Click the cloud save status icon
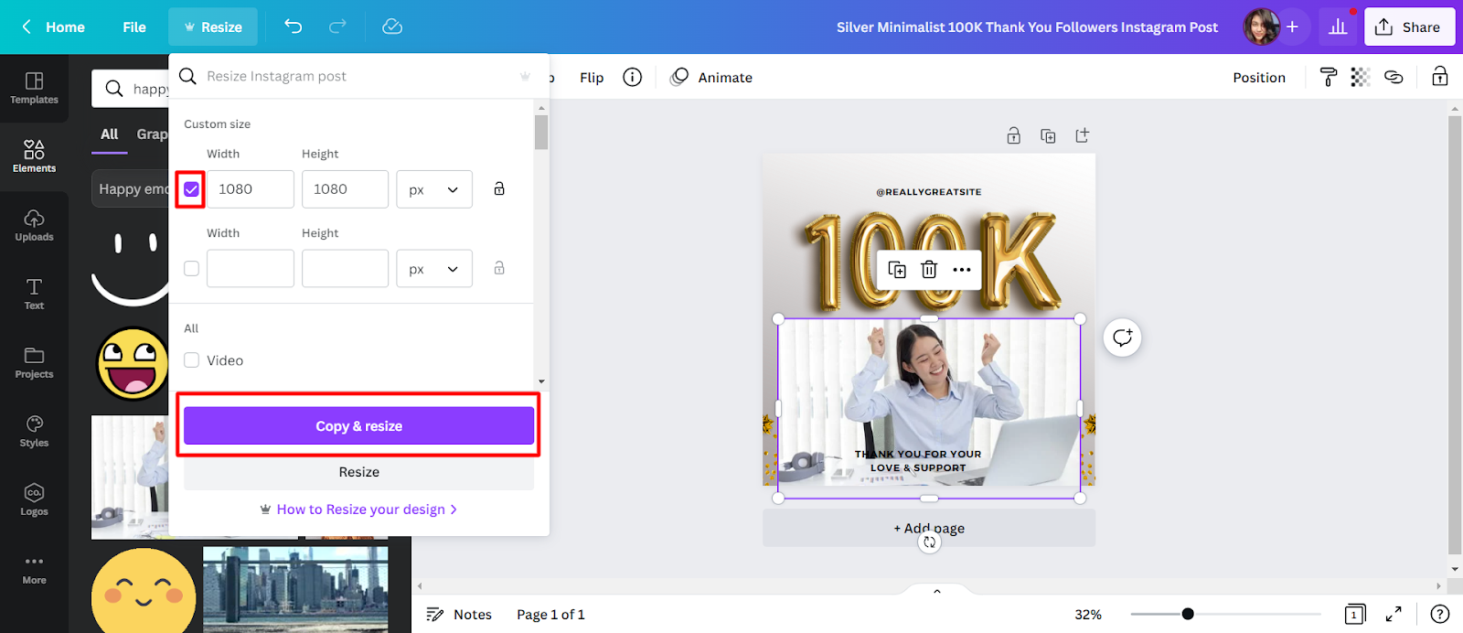Screen dimensions: 1463x633 click(392, 27)
